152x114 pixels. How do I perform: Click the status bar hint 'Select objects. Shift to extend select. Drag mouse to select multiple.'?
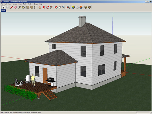pos(21,112)
